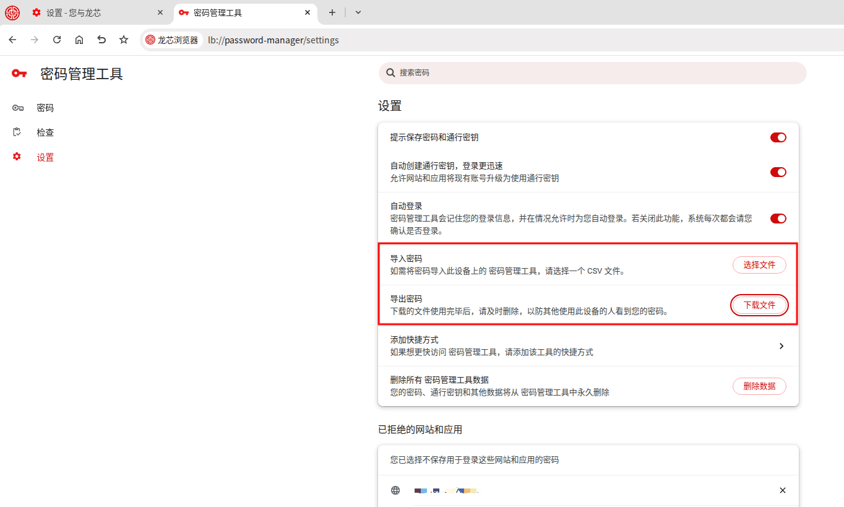Turn off automatic passkey creation toggle
This screenshot has width=844, height=507.
coord(778,172)
